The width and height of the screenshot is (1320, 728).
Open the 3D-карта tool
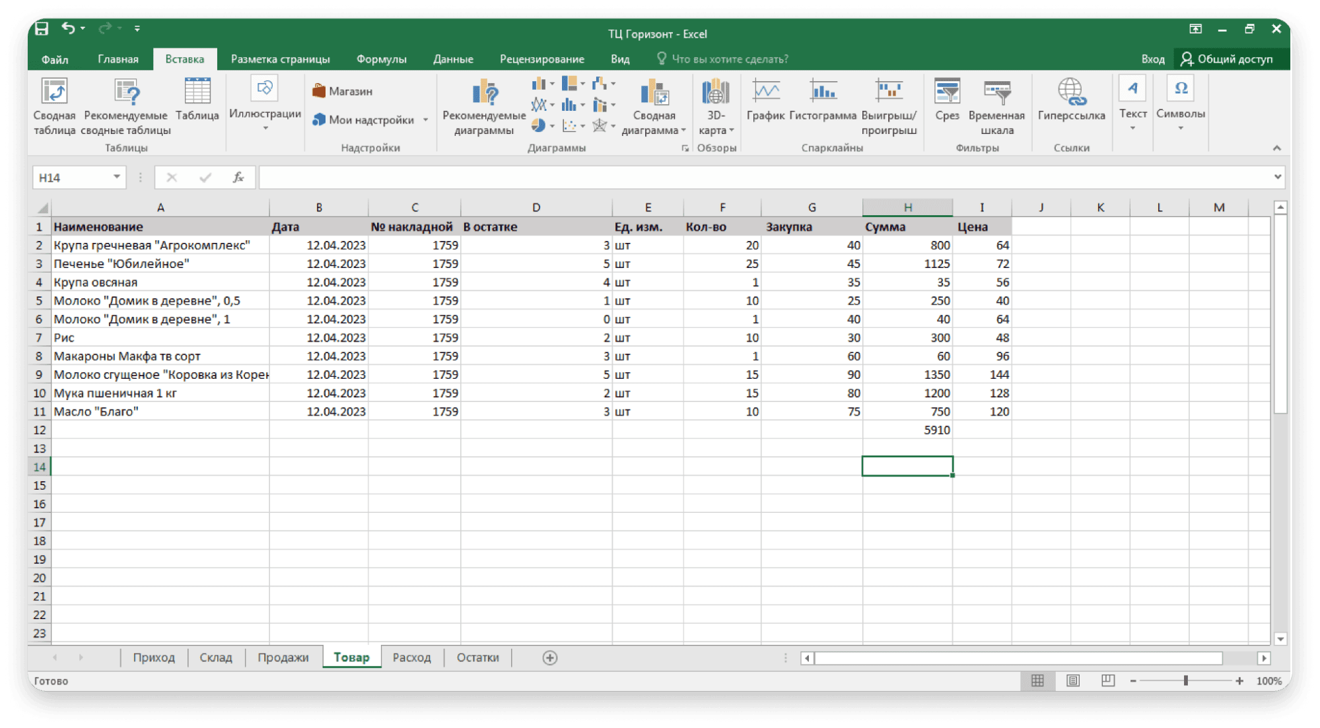(716, 106)
